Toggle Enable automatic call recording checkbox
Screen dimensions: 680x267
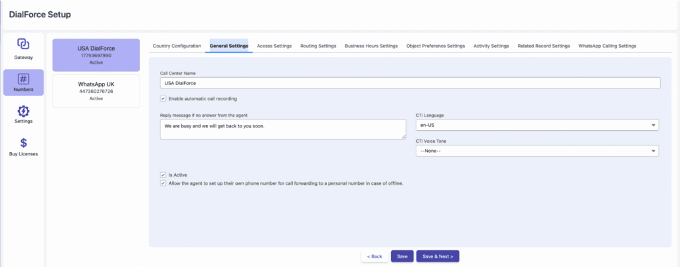(163, 99)
